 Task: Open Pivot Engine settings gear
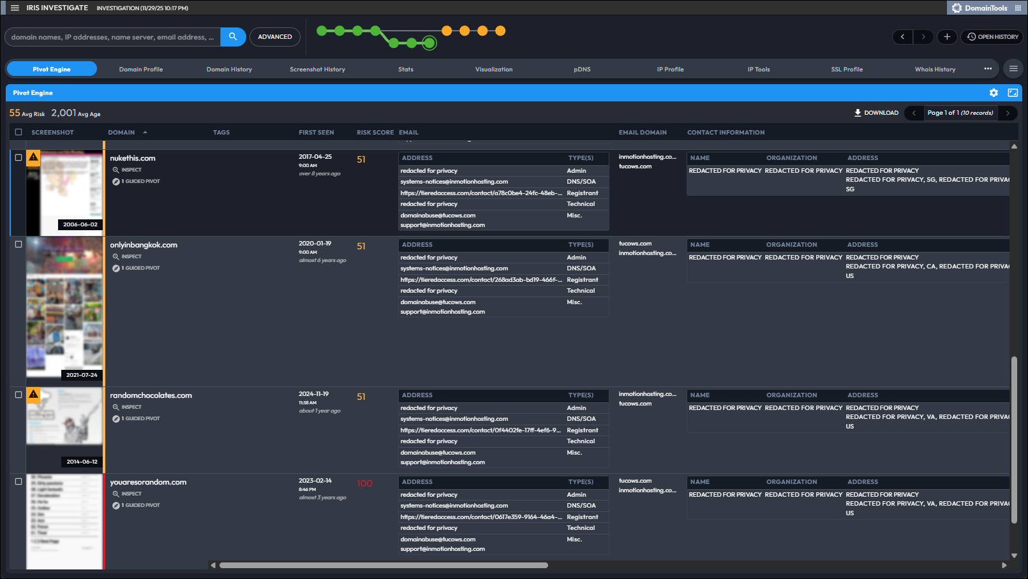(x=994, y=93)
